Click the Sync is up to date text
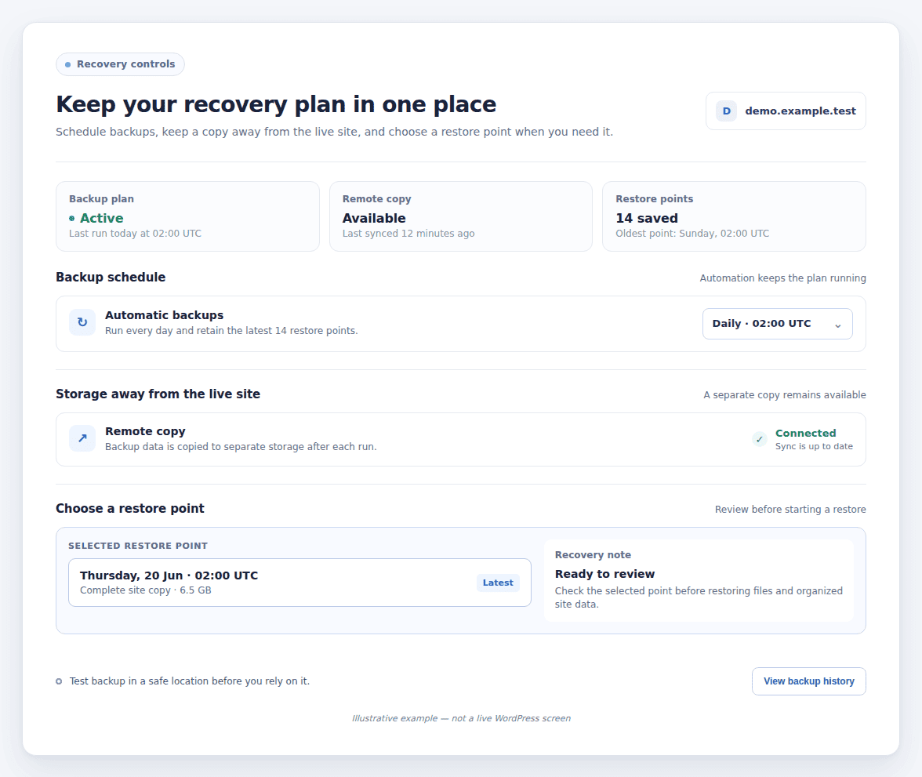 (814, 446)
